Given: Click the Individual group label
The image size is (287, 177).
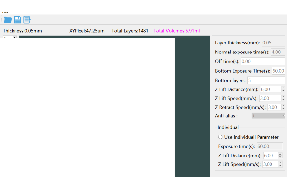Looking at the screenshot, I should pyautogui.click(x=228, y=127).
